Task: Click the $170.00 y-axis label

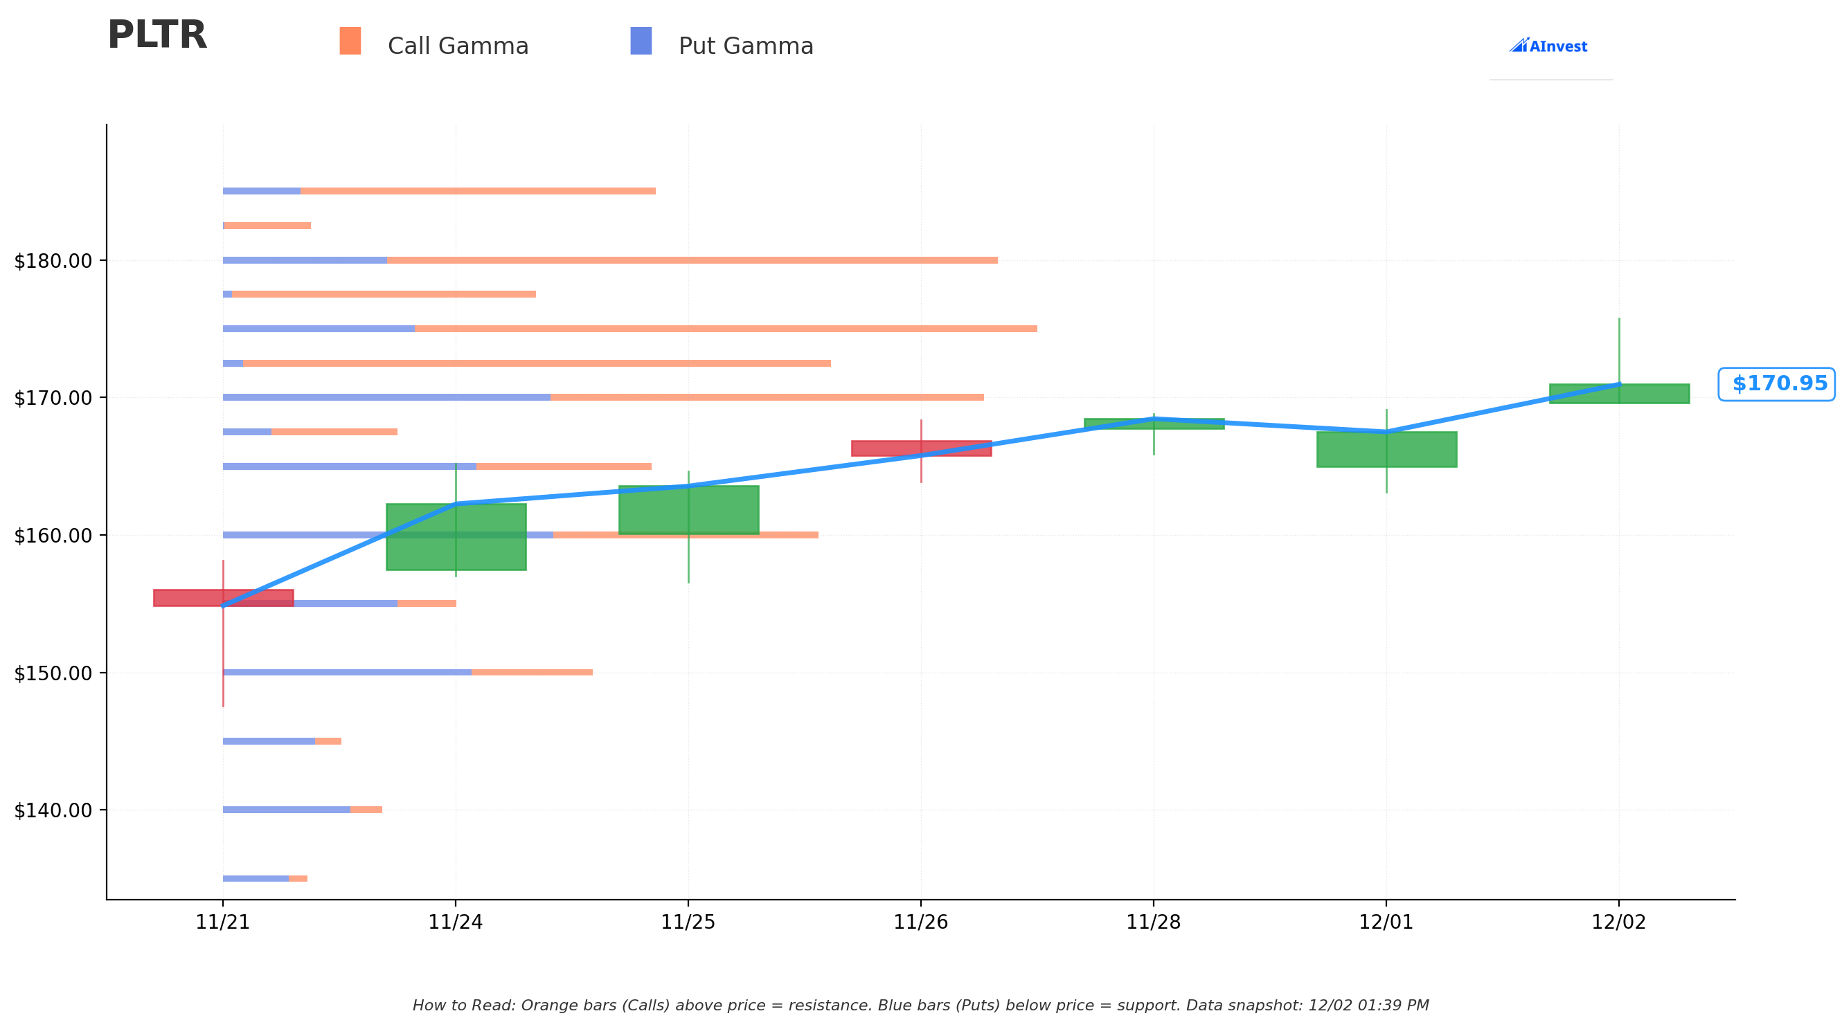Action: (53, 398)
